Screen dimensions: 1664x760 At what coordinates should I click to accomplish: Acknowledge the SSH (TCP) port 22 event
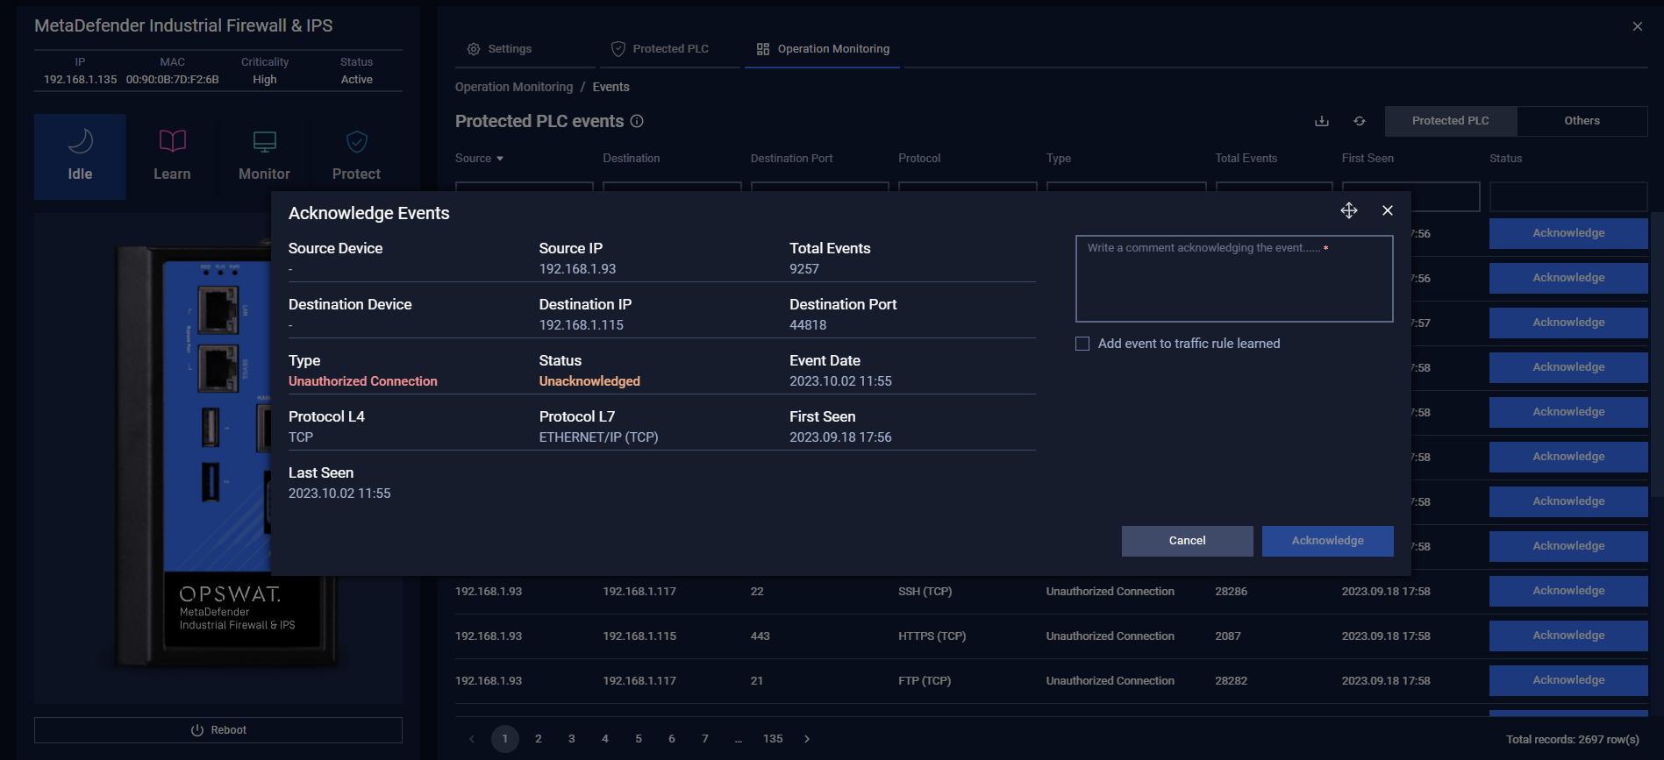tap(1568, 591)
